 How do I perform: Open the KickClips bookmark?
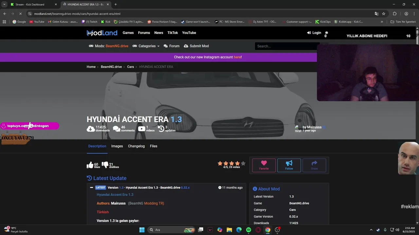[323, 22]
